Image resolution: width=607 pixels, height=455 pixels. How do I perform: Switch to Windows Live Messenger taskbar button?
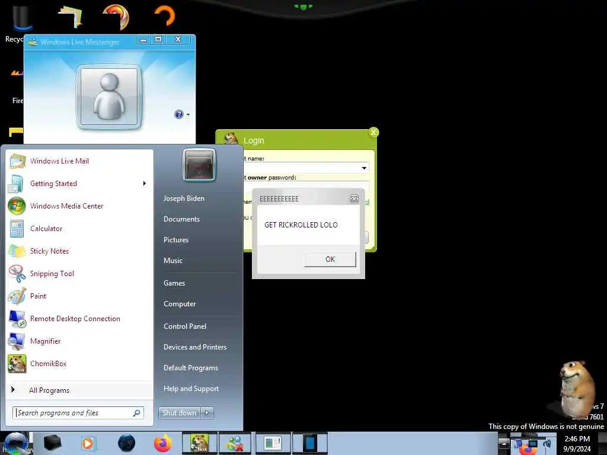coord(235,443)
